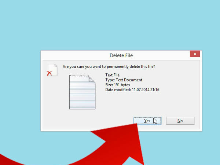Click the Text File name label
The height and width of the screenshot is (165, 220).
[111, 75]
